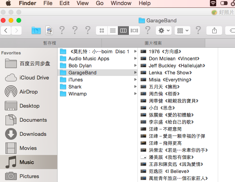The width and height of the screenshot is (235, 182).
Task: Select file 范逸臣《I Believe》
Action: 178,171
